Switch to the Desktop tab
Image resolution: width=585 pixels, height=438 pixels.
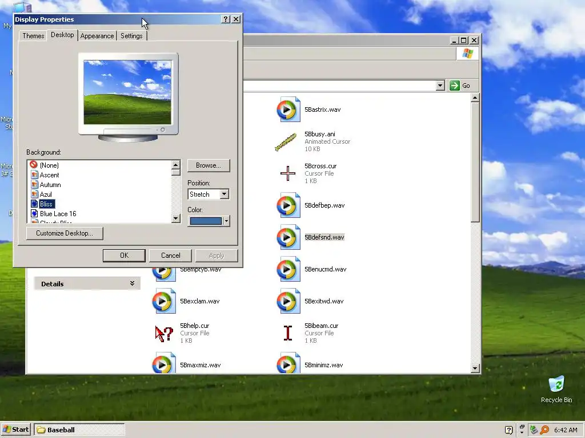(x=62, y=35)
